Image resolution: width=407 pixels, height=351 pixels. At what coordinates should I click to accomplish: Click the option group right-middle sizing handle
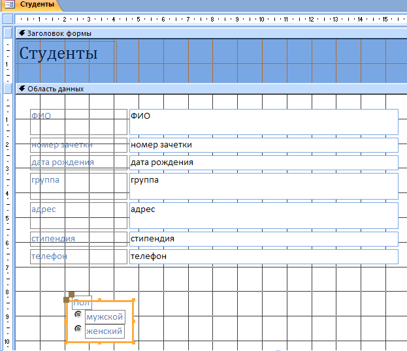click(134, 321)
